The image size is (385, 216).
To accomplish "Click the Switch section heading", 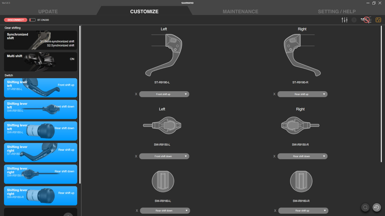I will [9, 75].
